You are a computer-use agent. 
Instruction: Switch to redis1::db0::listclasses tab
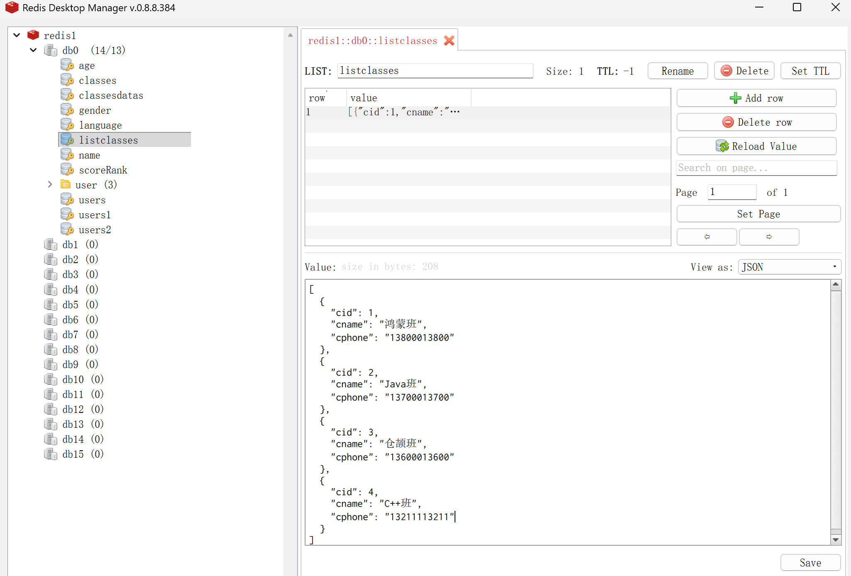[x=372, y=41]
